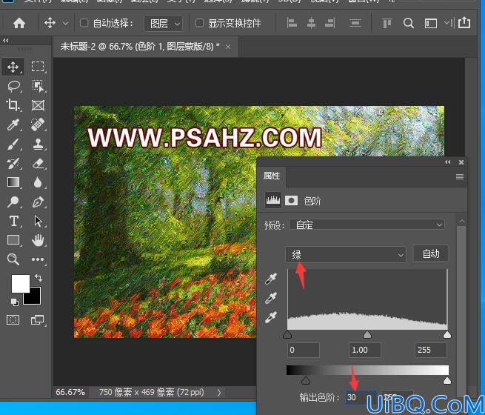The image size is (485, 415).
Task: Select the Eyedropper tool in toolbox
Action: [13, 124]
